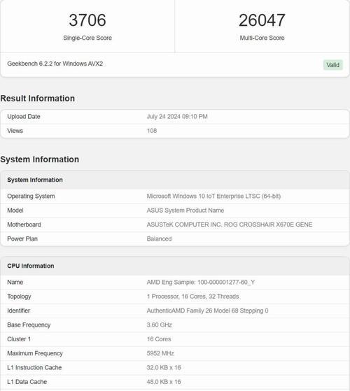Screen dimensions: 350x391
Task: Click the 26047 multi-core score number
Action: click(x=262, y=20)
